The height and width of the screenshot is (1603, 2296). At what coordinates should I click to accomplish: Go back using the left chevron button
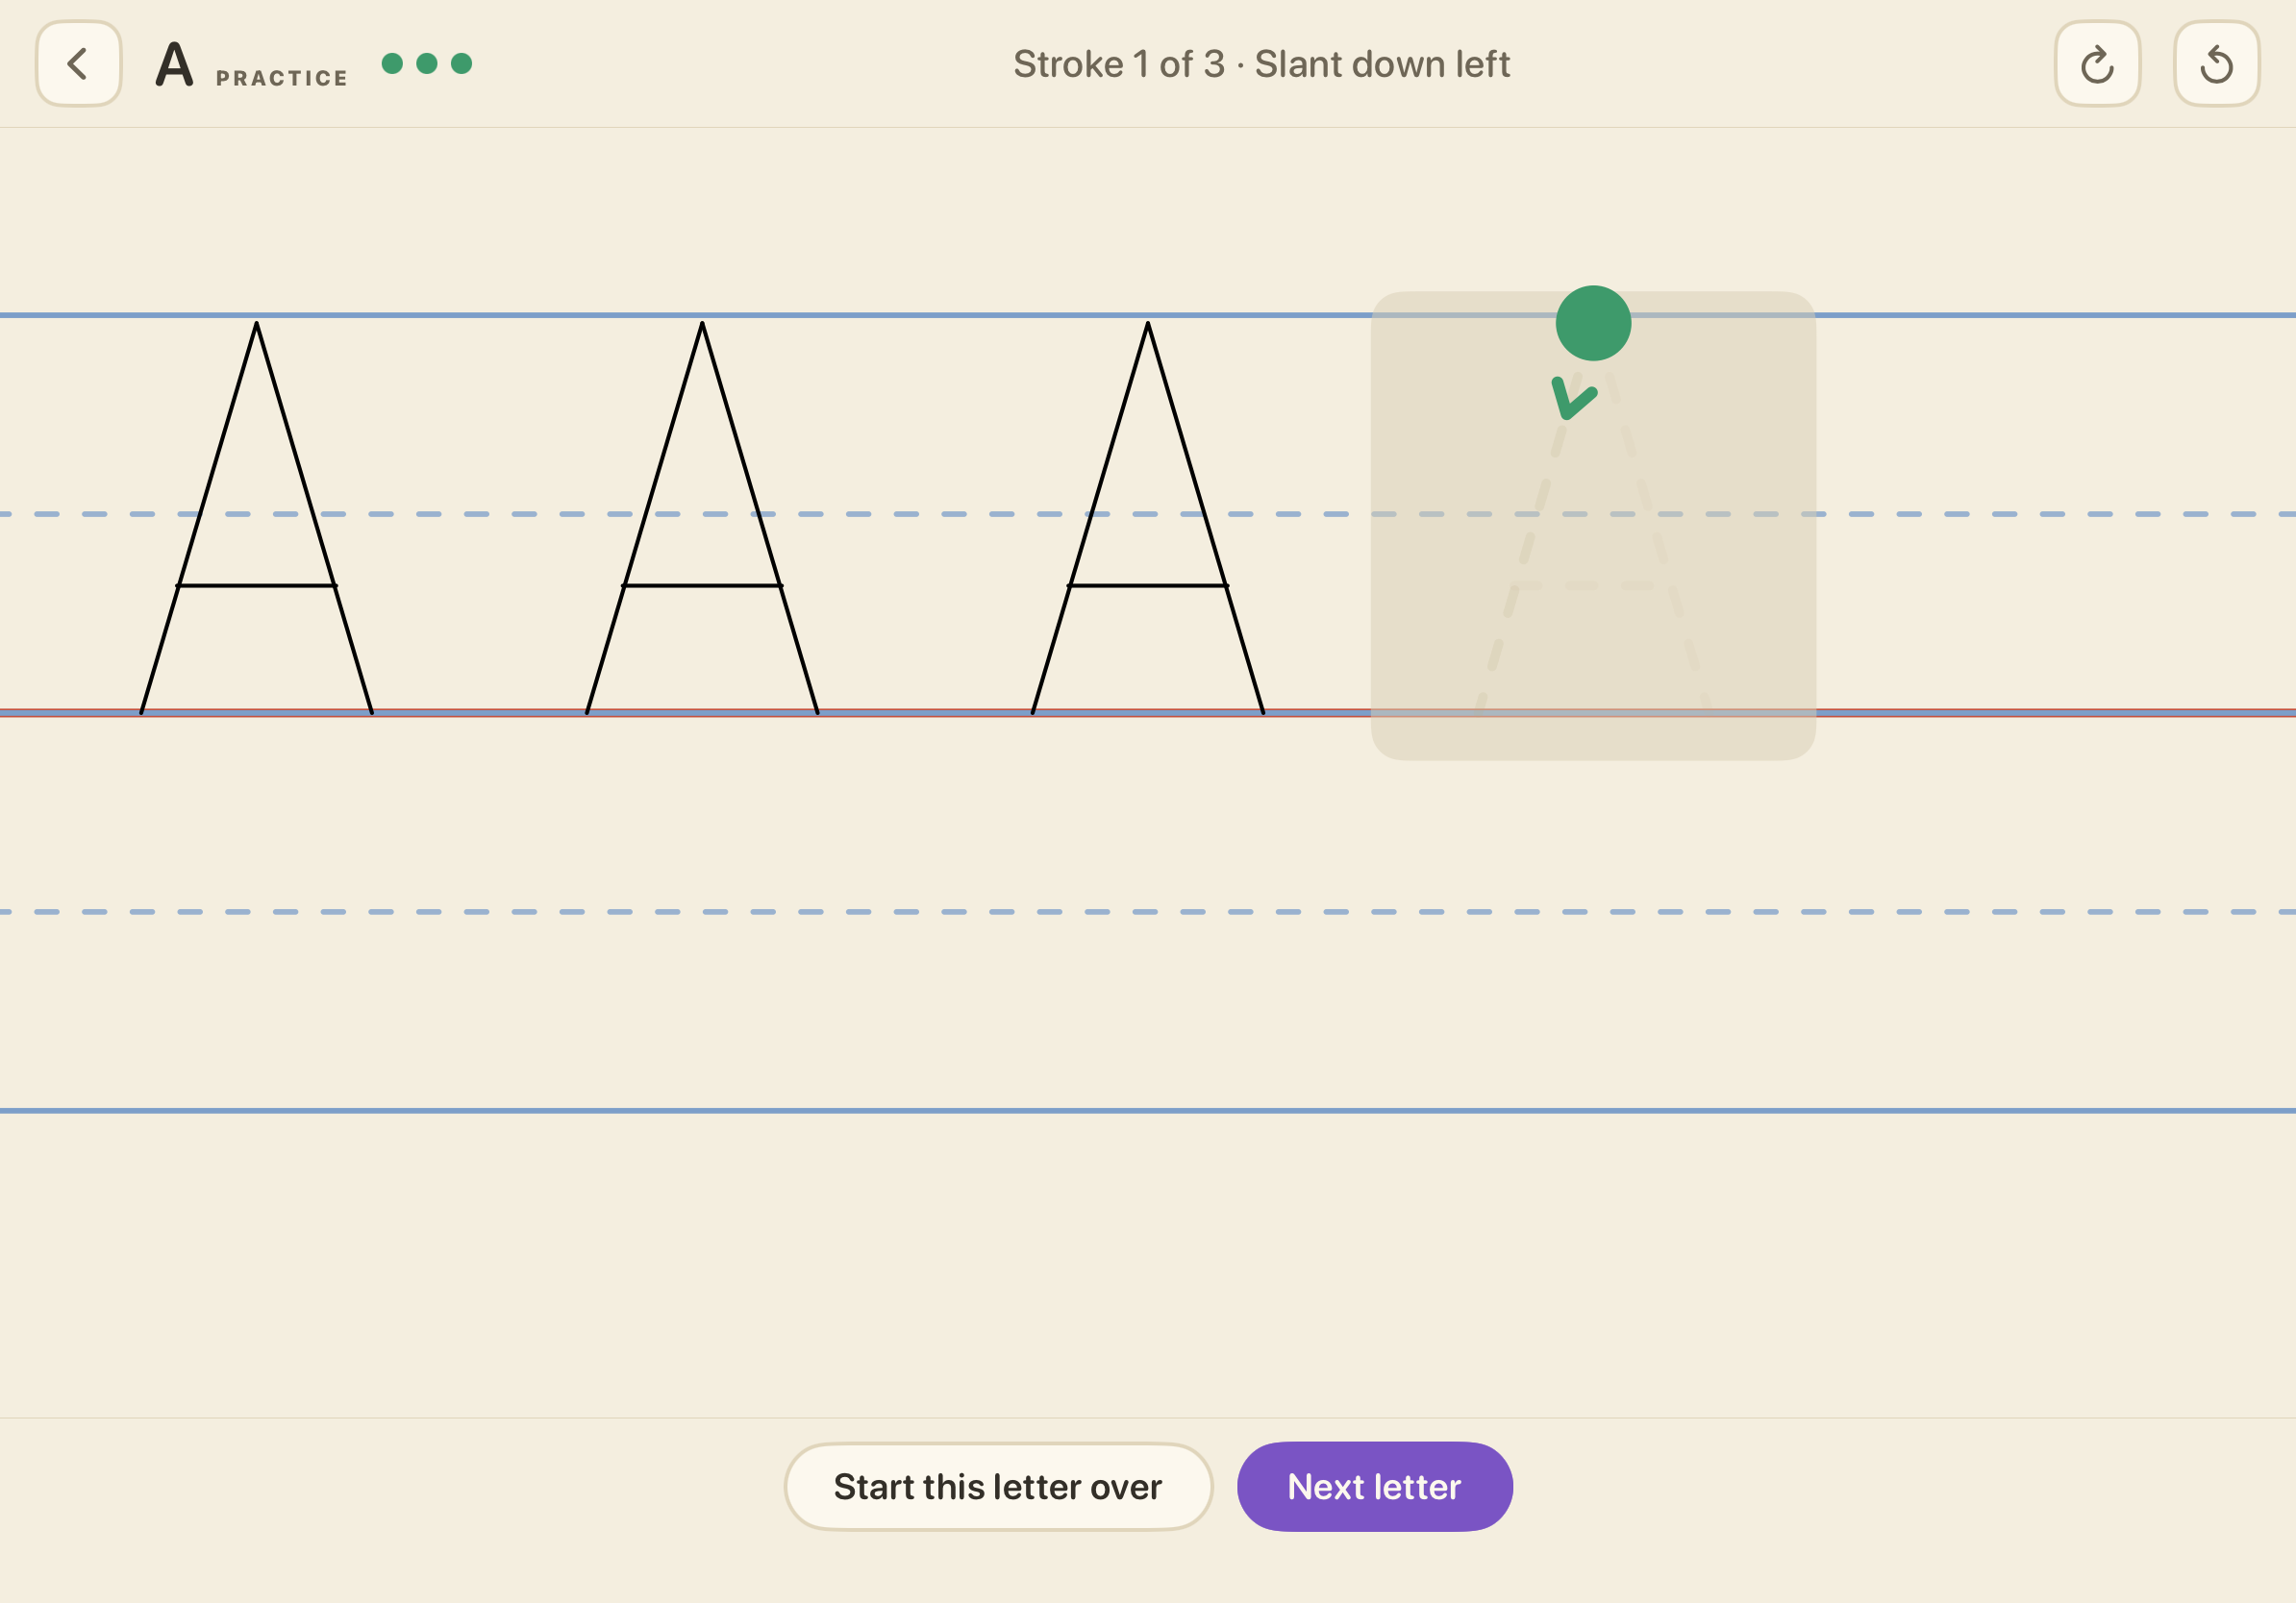point(79,64)
